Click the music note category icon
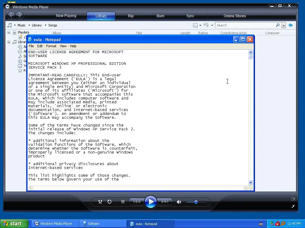The image size is (305, 228). (x=9, y=25)
